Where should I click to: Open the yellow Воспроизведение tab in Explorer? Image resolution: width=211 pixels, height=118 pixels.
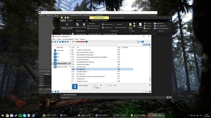point(99,18)
